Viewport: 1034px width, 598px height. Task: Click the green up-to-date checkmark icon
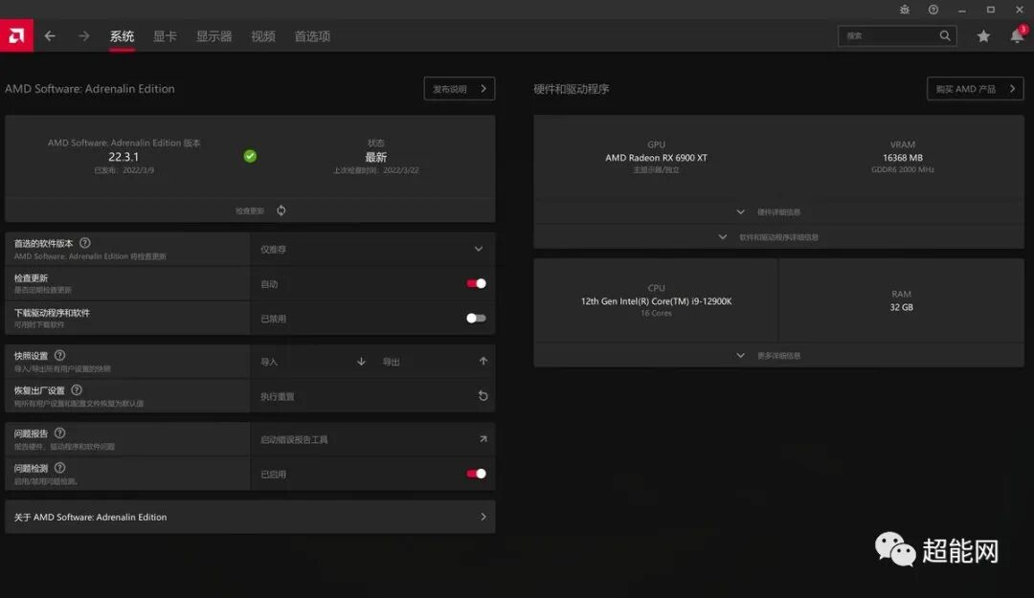coord(250,156)
